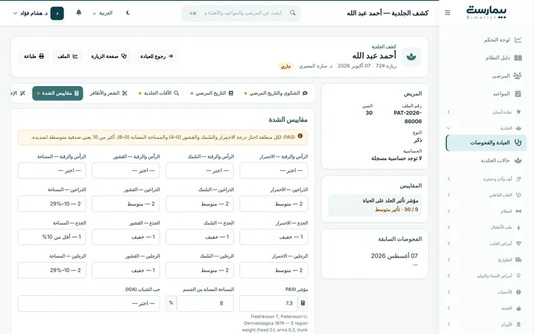Expand طب الأطفال sidebar section
Image resolution: width=534 pixels, height=334 pixels.
[x=487, y=227]
